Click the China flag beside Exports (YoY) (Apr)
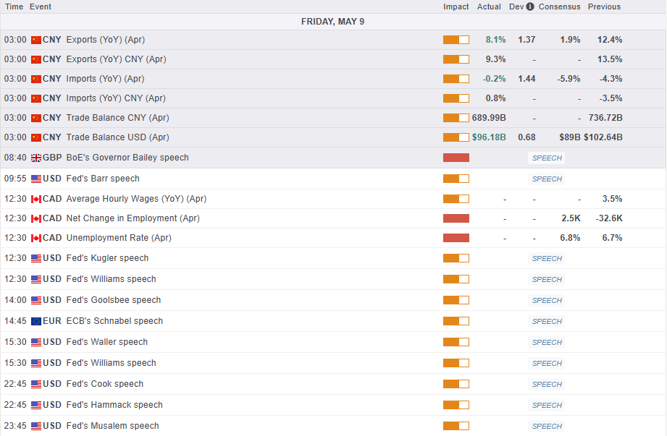This screenshot has height=436, width=667. coord(36,40)
